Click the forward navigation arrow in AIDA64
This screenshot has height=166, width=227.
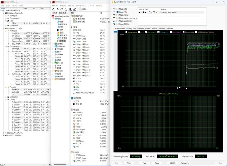(58, 10)
